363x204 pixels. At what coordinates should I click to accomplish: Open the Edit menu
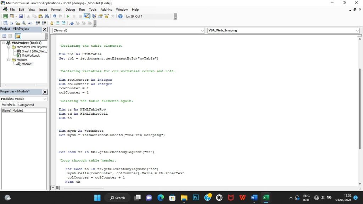[21, 10]
